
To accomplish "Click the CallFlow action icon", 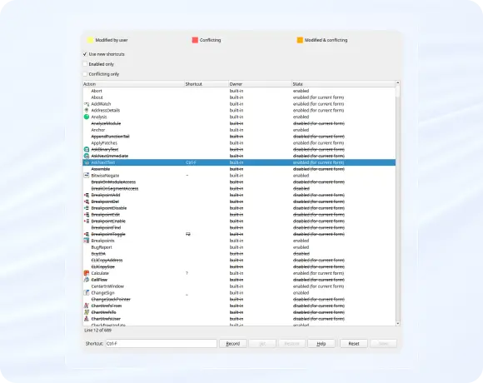I will tap(87, 280).
